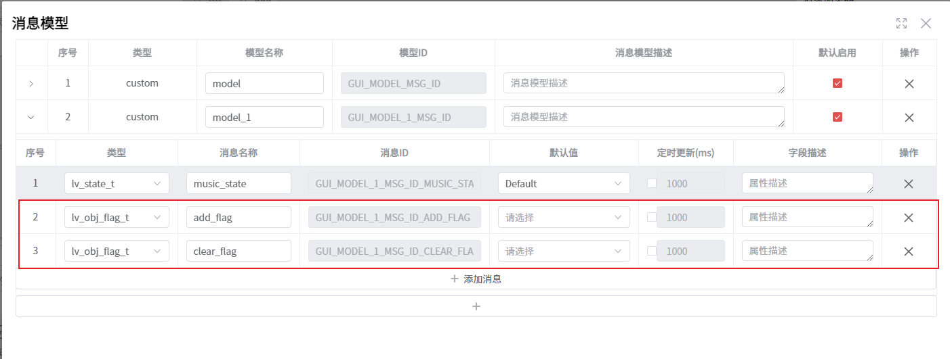Uncheck default enable for model_1

click(x=838, y=117)
